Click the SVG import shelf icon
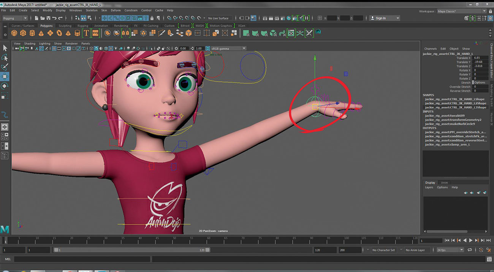494x272 pixels. (x=95, y=33)
